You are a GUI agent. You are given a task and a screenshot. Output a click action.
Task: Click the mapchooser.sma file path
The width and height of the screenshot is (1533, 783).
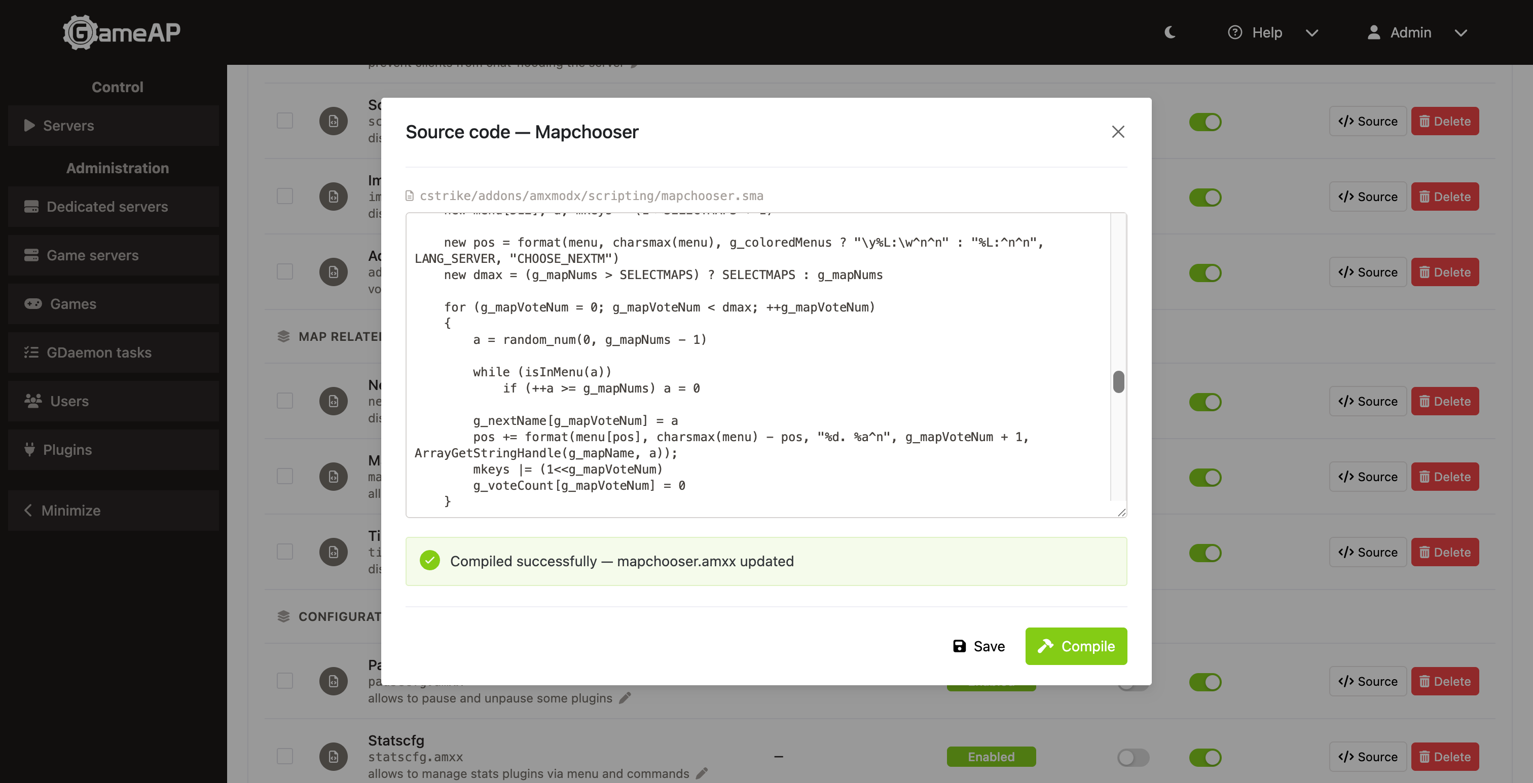(x=591, y=195)
